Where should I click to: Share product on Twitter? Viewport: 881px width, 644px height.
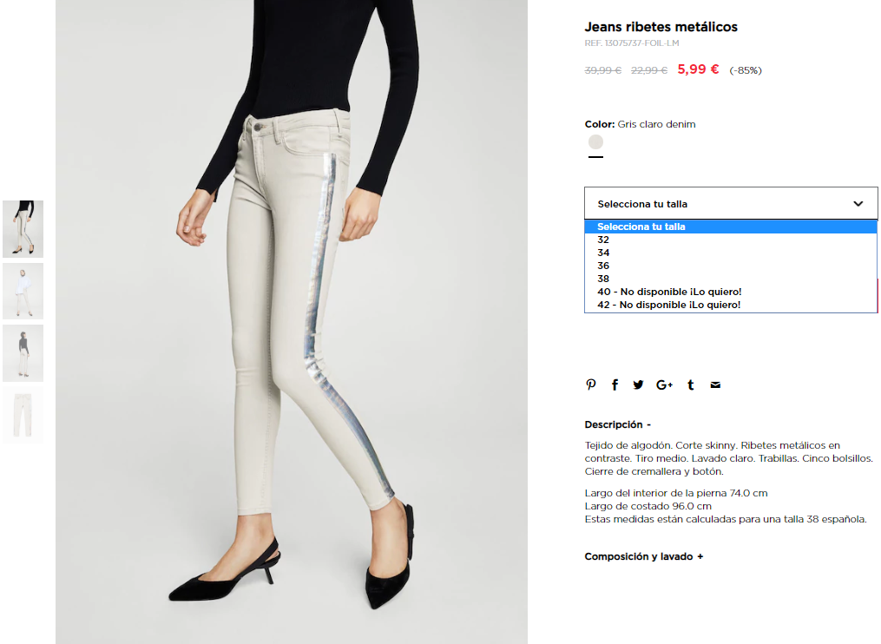click(638, 385)
